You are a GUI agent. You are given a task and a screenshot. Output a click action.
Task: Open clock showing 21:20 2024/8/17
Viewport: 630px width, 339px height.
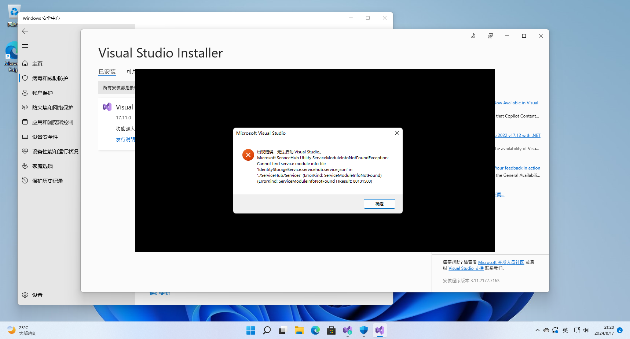[604, 330]
